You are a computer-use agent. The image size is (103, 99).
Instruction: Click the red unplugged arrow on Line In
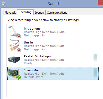click(x=19, y=50)
